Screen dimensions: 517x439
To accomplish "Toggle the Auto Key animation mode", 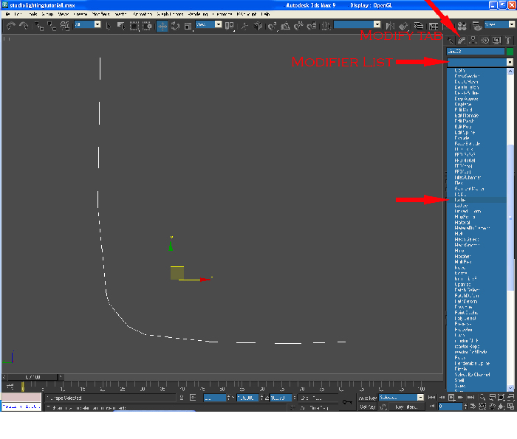I will [366, 397].
